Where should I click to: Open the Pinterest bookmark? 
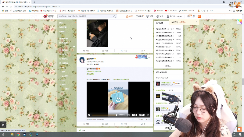(x=158, y=11)
